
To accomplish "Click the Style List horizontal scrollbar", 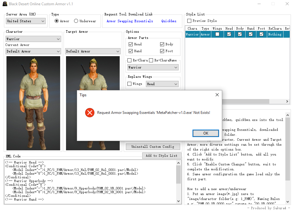I will tap(247, 101).
